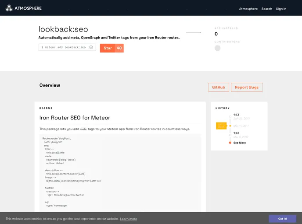
Task: Click the 48 star count
Action: pos(119,48)
